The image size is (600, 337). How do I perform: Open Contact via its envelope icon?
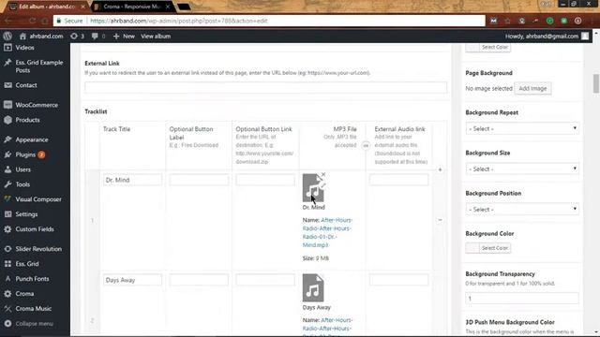pos(7,85)
